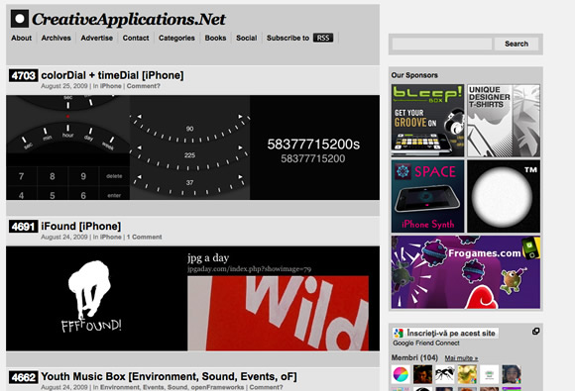Image resolution: width=575 pixels, height=391 pixels.
Task: Click the Google Friend Connect logo icon
Action: tap(399, 334)
